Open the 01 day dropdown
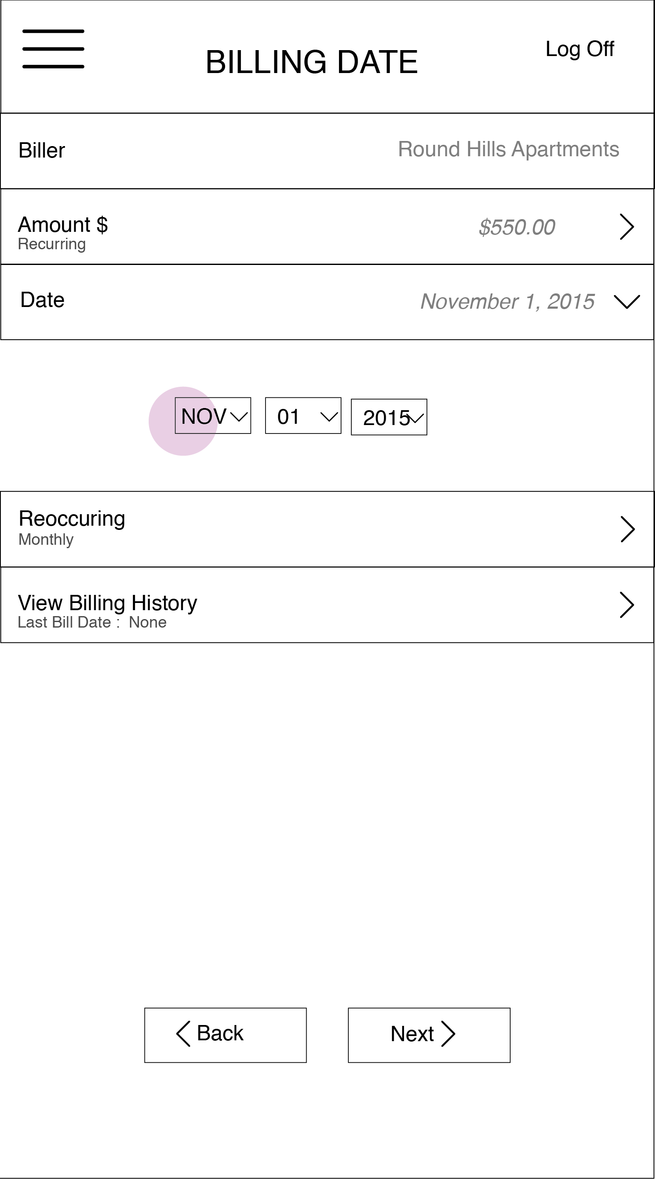The width and height of the screenshot is (655, 1180). coord(303,416)
